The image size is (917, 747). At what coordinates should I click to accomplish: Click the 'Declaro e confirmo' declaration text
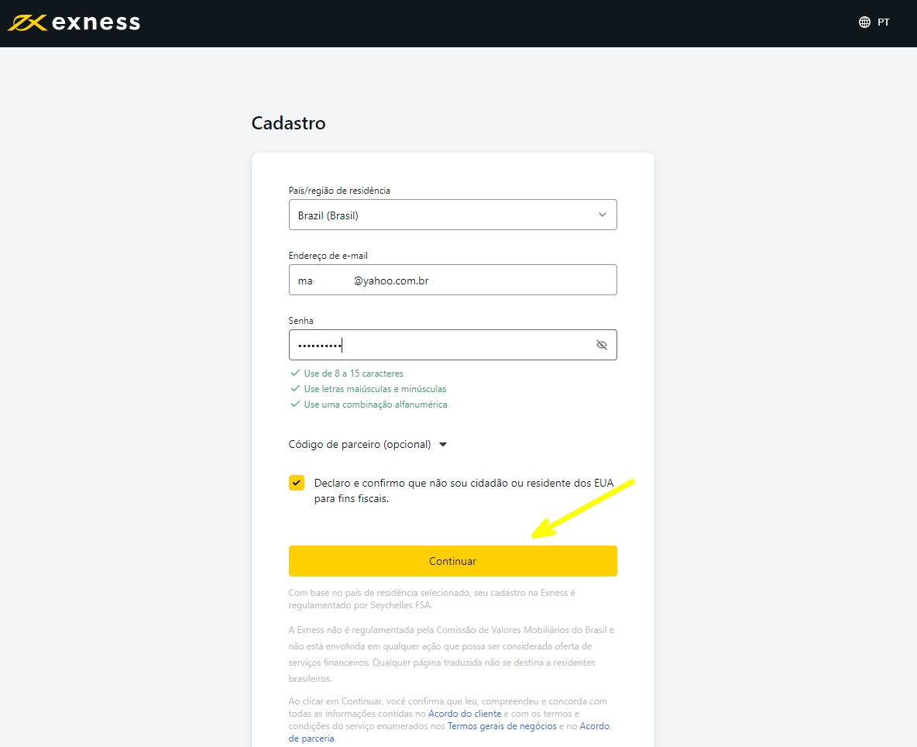(463, 491)
